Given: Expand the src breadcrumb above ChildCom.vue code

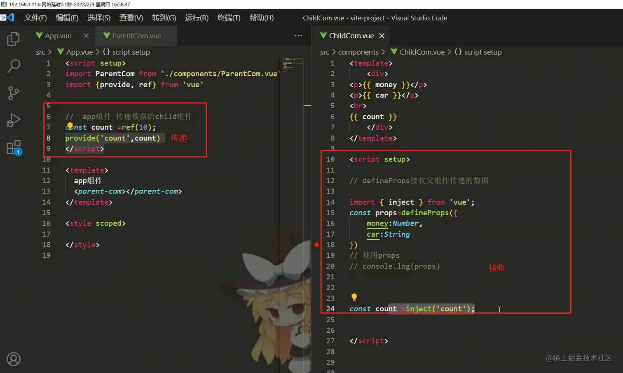Looking at the screenshot, I should 325,52.
